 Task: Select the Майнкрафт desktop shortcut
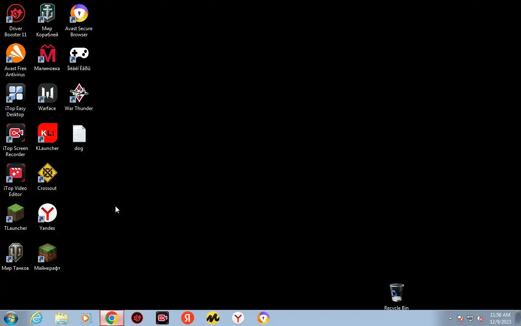(47, 257)
